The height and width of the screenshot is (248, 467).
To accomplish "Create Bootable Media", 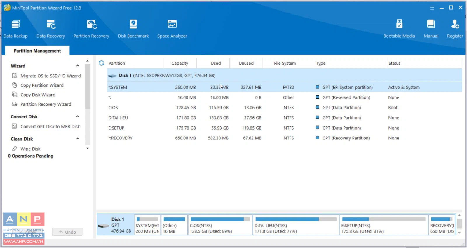I will coord(399,29).
